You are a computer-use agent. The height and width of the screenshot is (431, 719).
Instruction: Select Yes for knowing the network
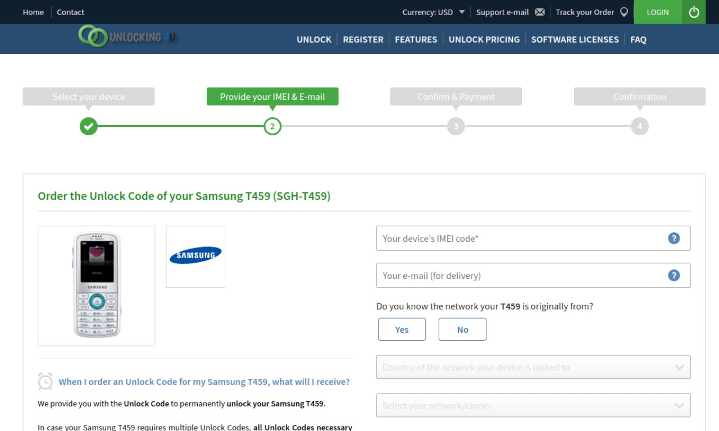pos(402,329)
